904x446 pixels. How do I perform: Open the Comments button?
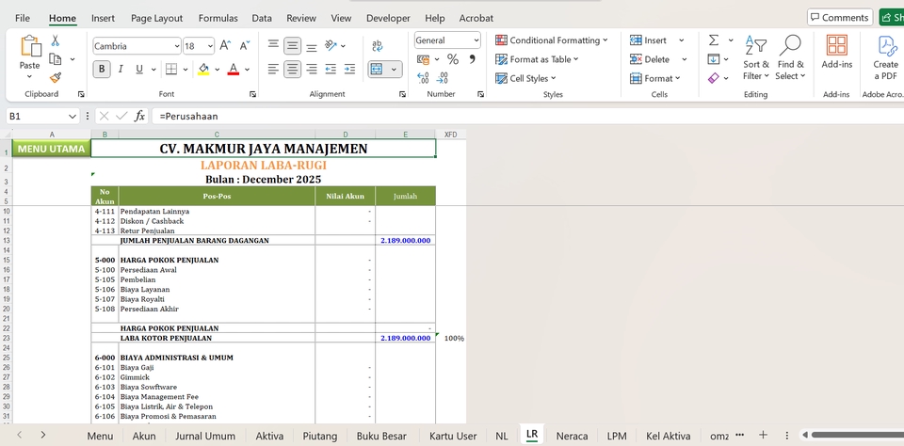(839, 18)
